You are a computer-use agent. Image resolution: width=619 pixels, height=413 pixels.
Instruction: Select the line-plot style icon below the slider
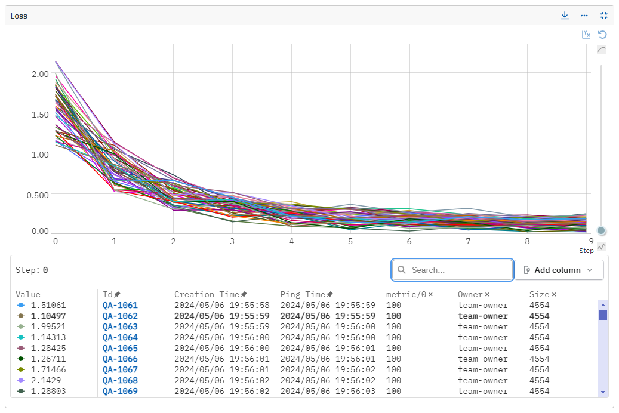click(601, 245)
